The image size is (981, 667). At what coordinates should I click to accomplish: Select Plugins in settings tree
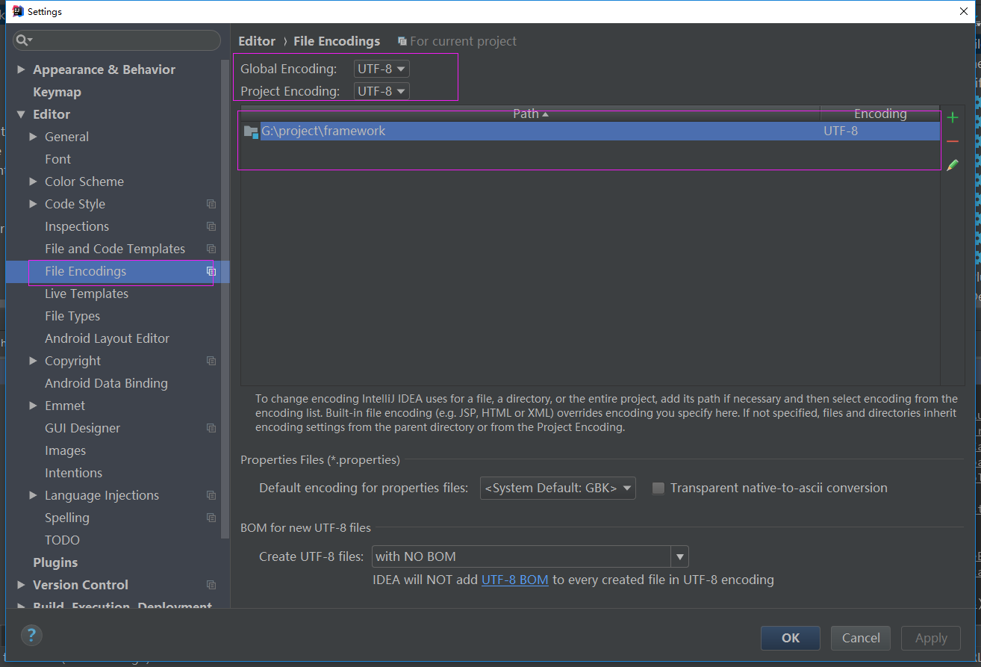click(x=55, y=562)
